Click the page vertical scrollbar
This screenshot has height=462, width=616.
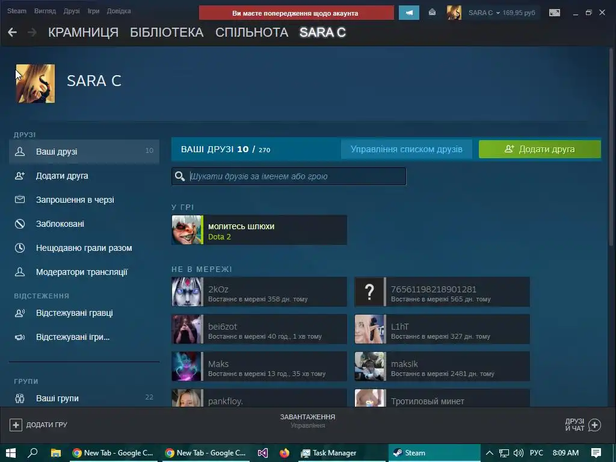coord(611,147)
